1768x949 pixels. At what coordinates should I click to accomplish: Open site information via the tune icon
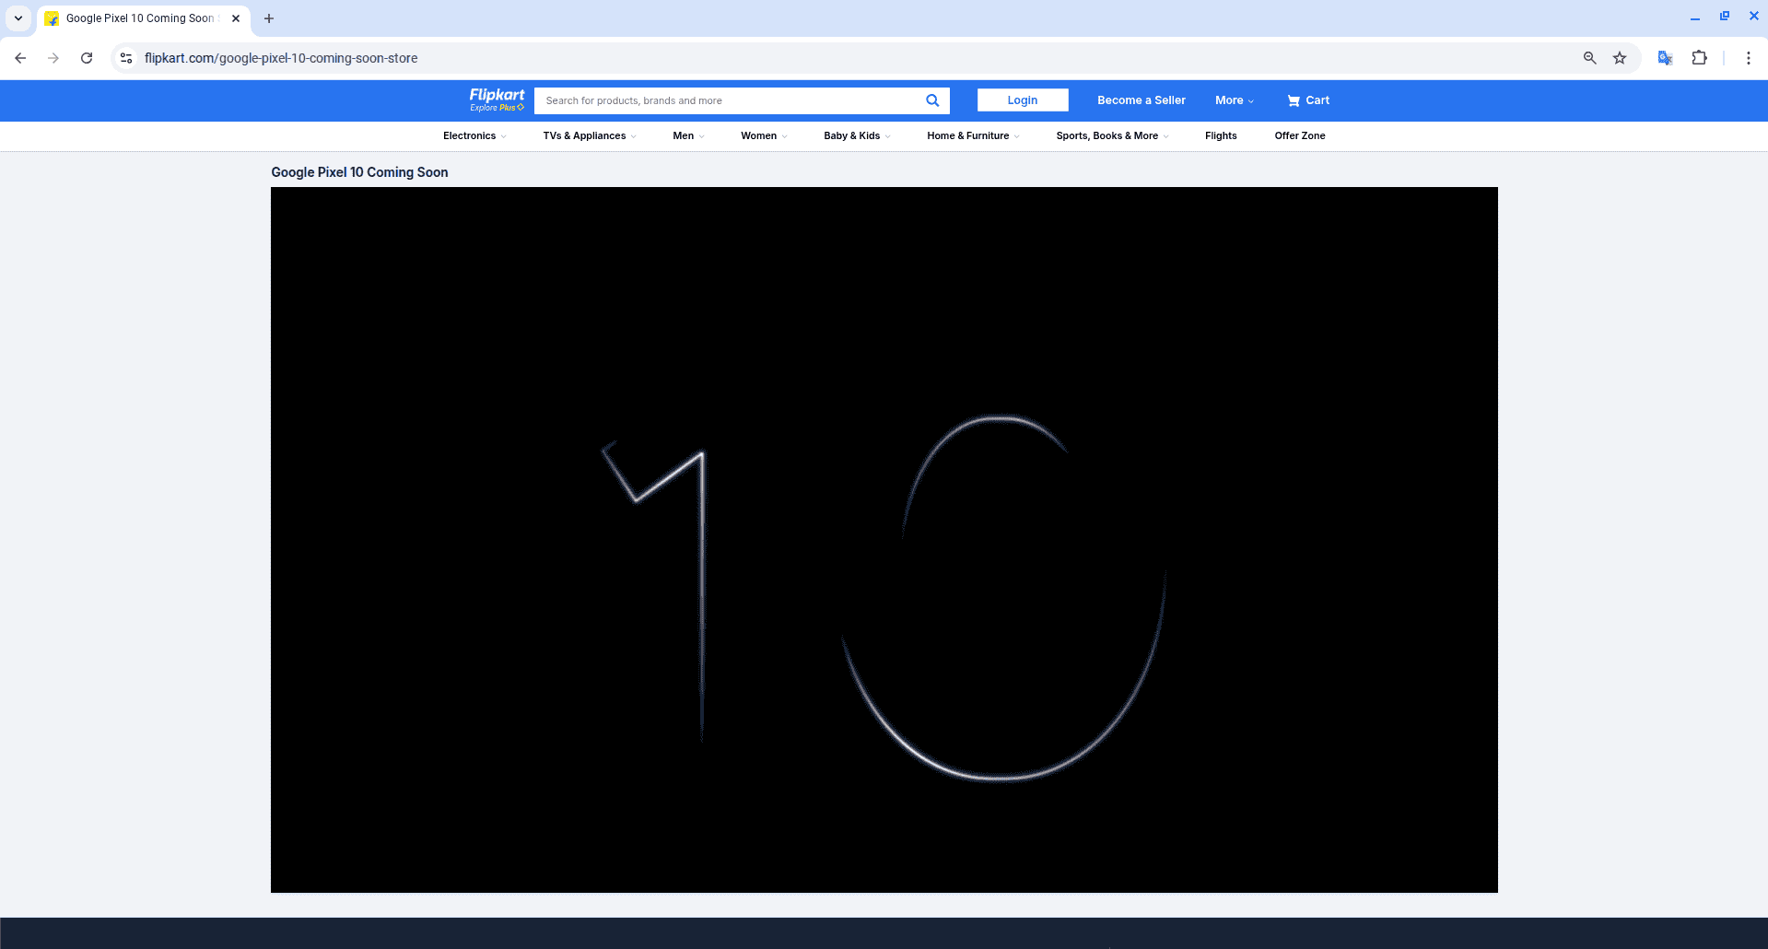point(125,57)
